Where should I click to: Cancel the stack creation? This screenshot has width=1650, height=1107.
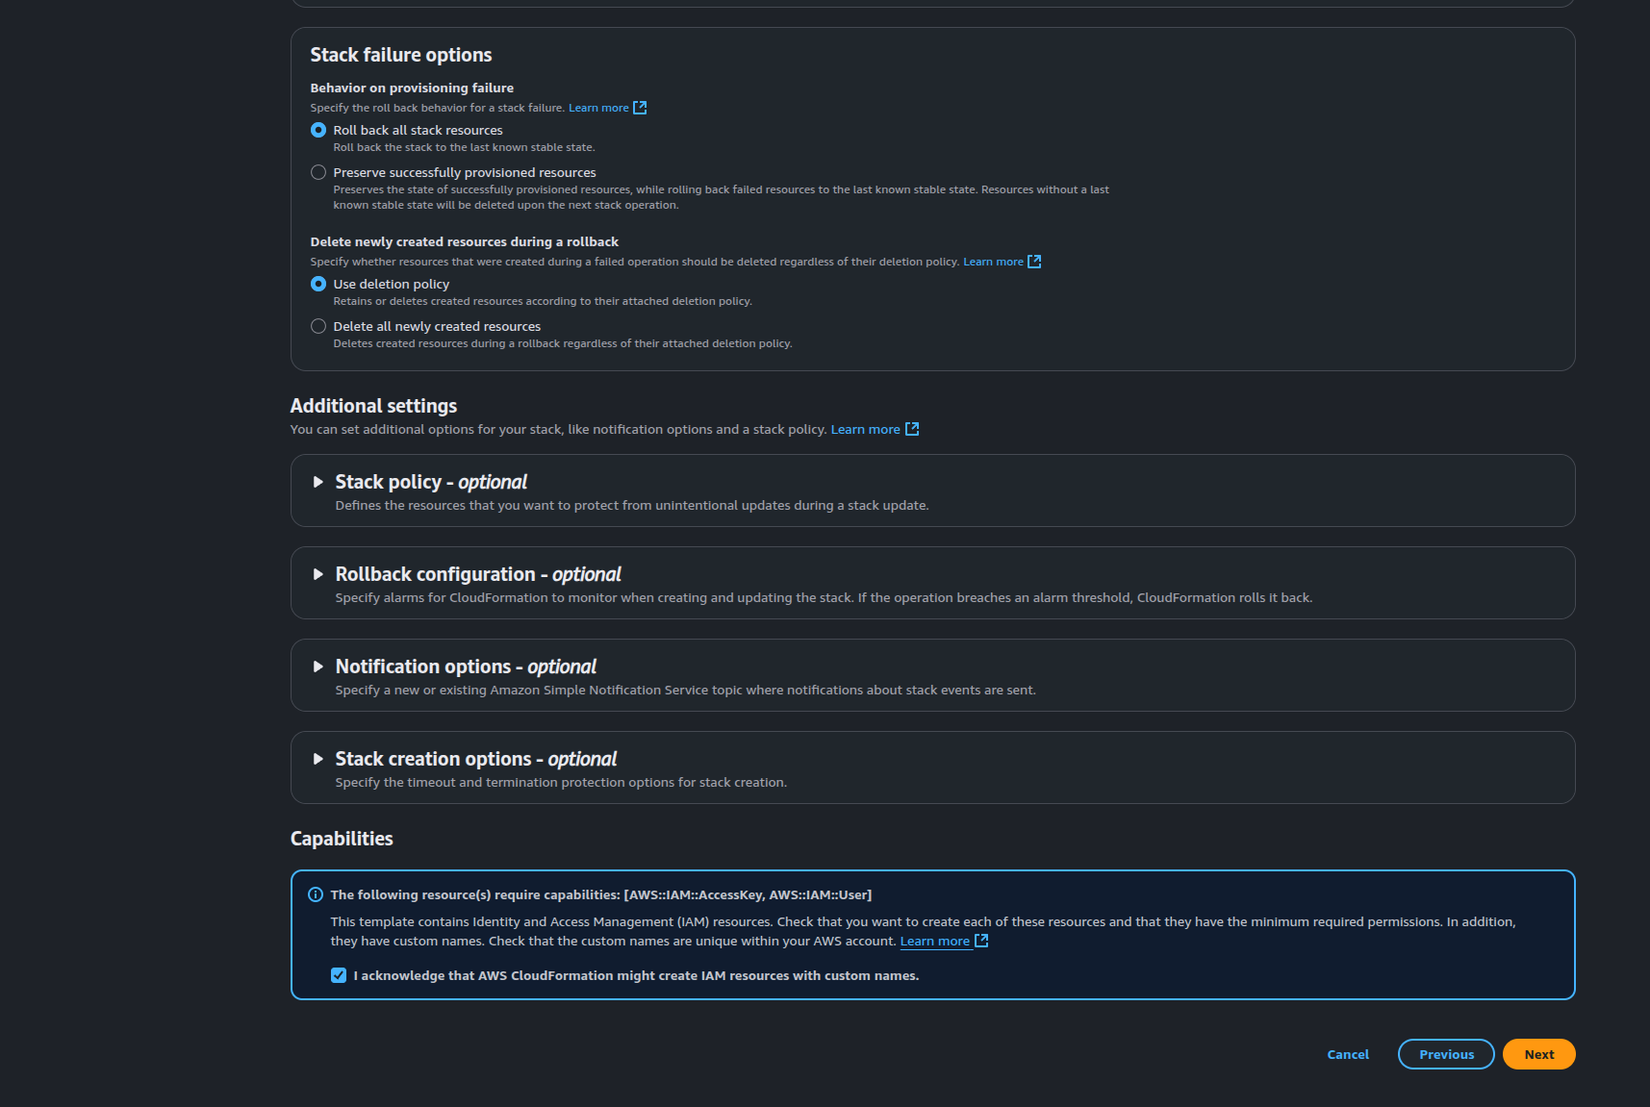pos(1347,1054)
